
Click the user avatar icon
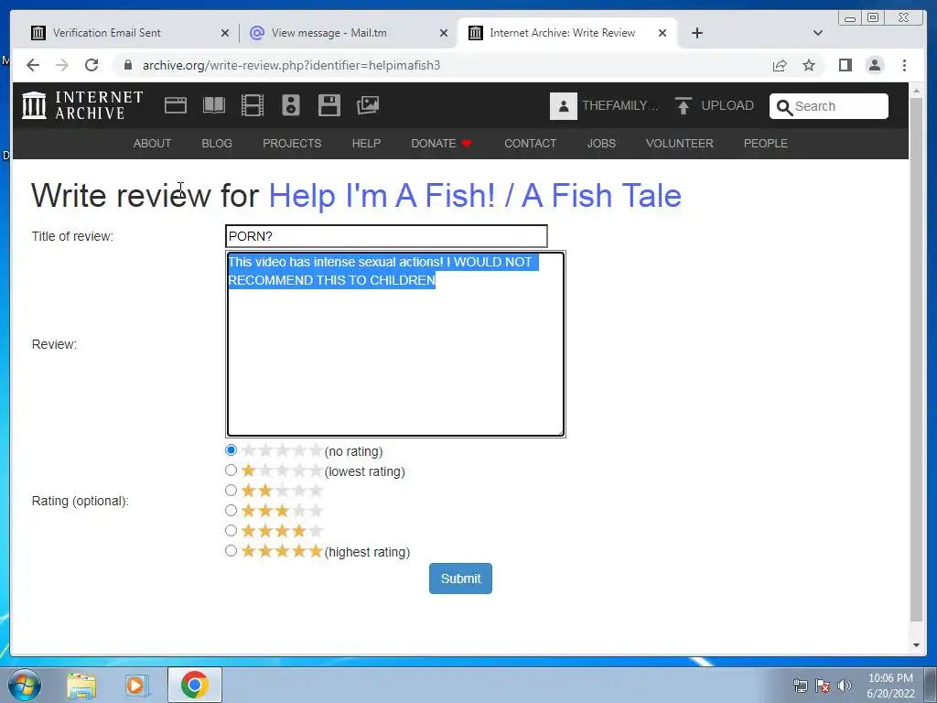pos(563,106)
